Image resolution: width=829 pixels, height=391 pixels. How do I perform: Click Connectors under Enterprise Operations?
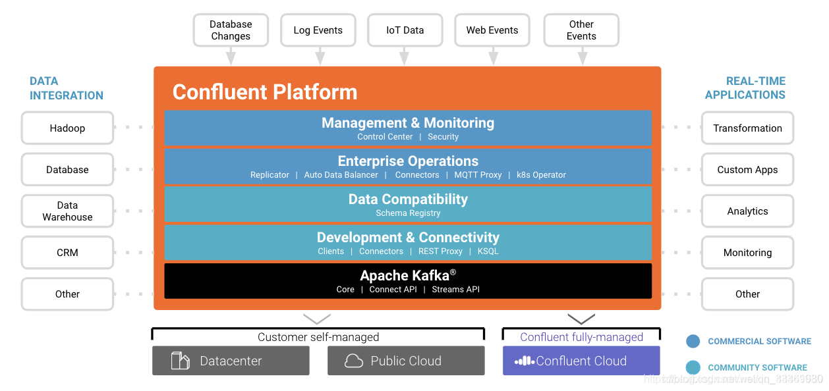pyautogui.click(x=417, y=175)
